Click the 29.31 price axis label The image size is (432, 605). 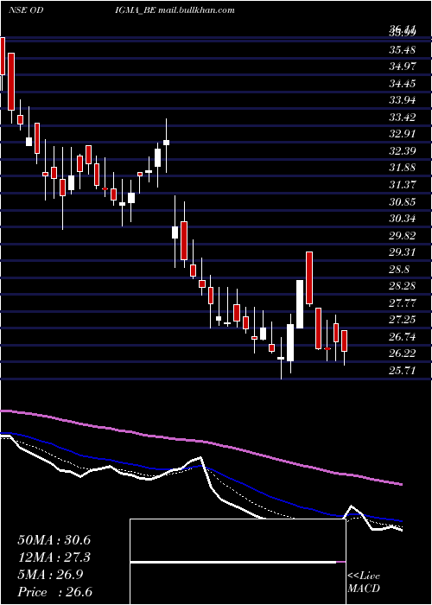click(403, 252)
